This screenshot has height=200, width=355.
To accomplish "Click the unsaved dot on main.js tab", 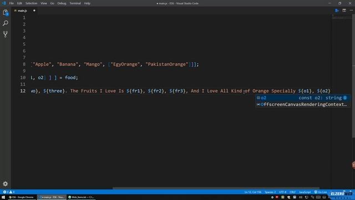I will pos(34,11).
